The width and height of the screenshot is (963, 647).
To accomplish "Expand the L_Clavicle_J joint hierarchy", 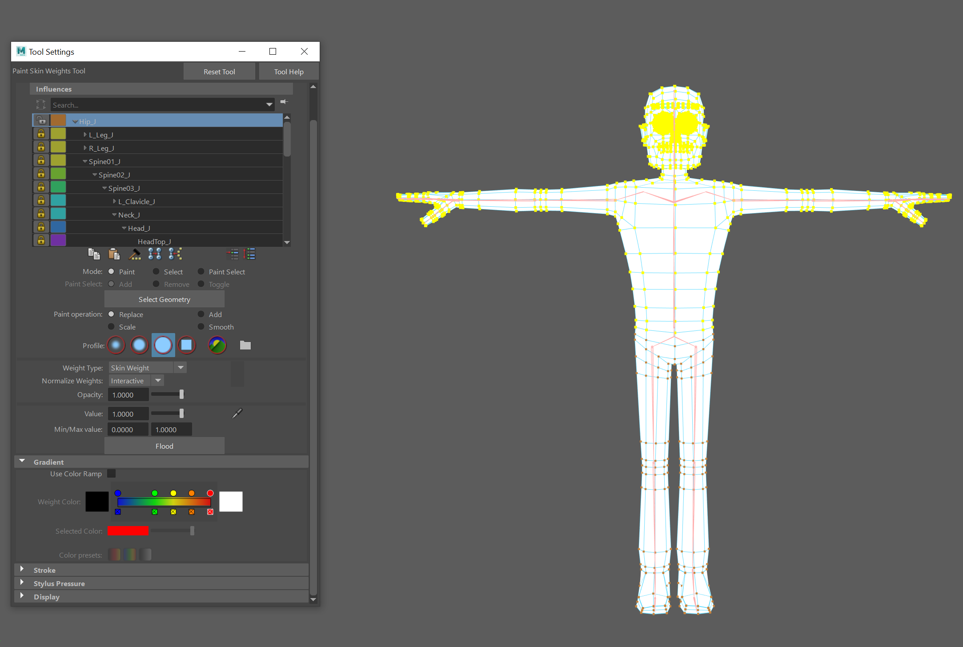I will [115, 201].
